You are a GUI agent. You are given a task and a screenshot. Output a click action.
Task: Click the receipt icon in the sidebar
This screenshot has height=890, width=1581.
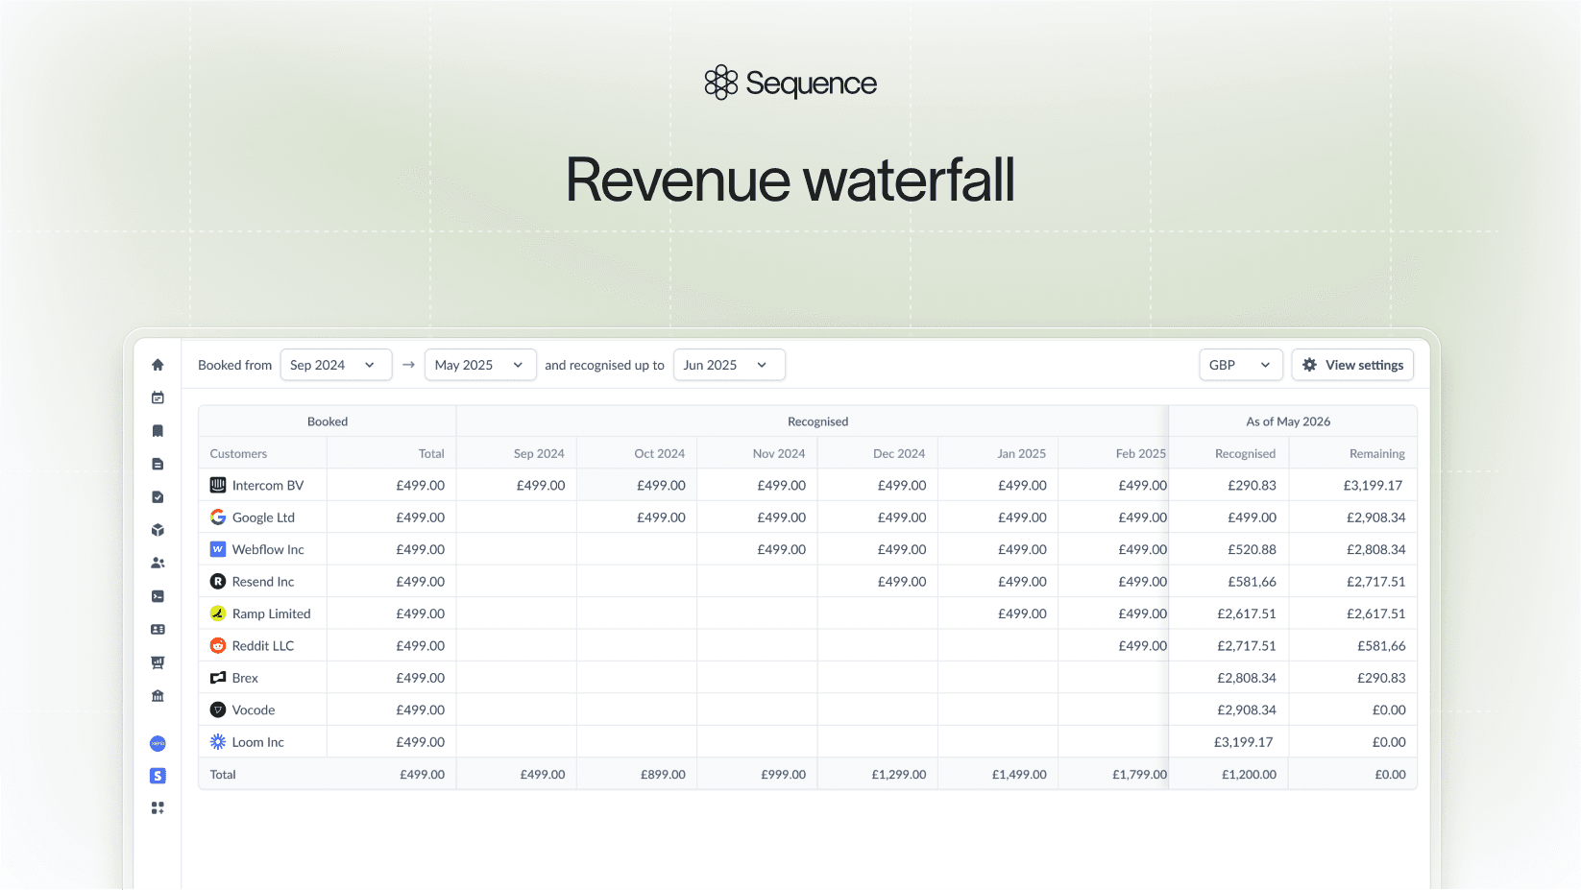(x=158, y=431)
